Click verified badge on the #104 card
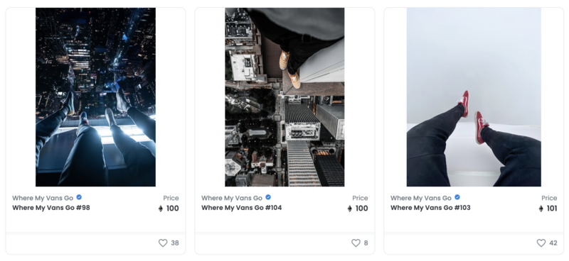The height and width of the screenshot is (261, 569). point(268,197)
